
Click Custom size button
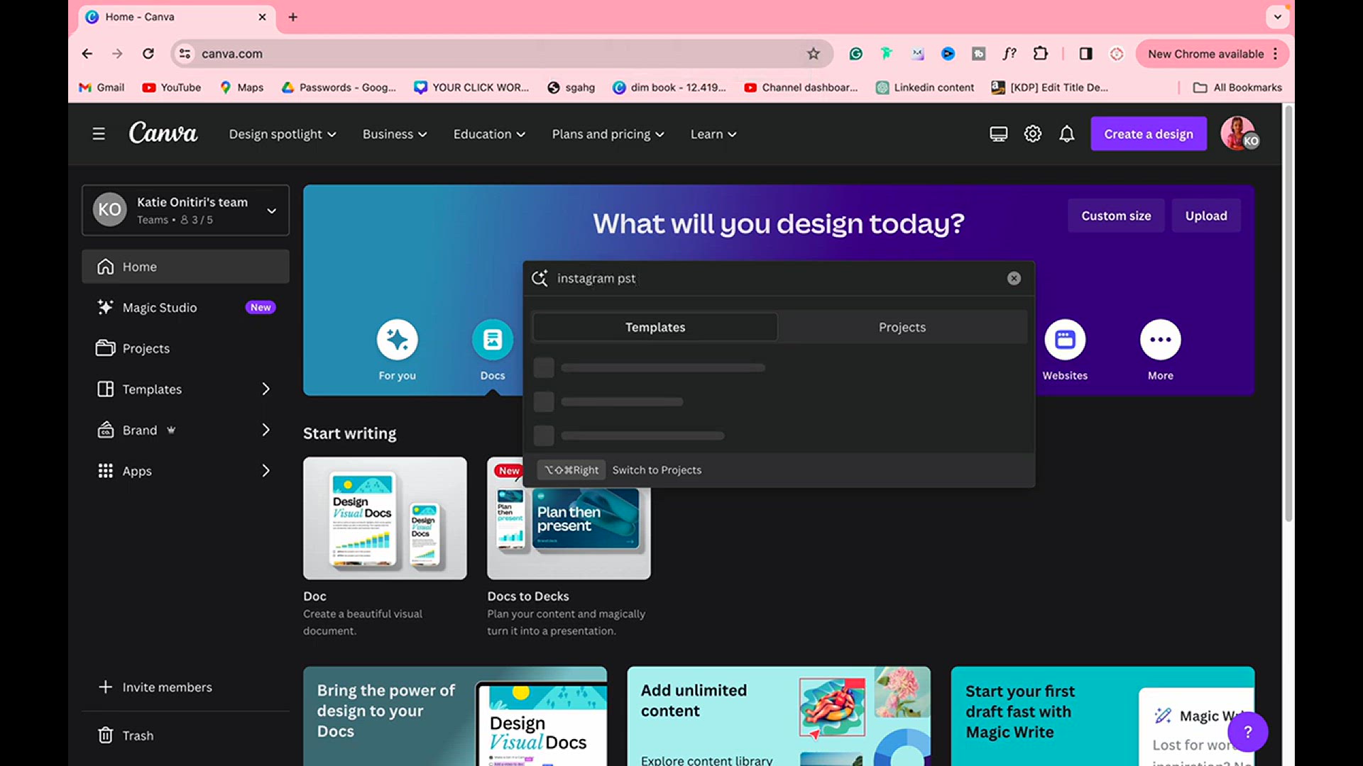pos(1116,216)
